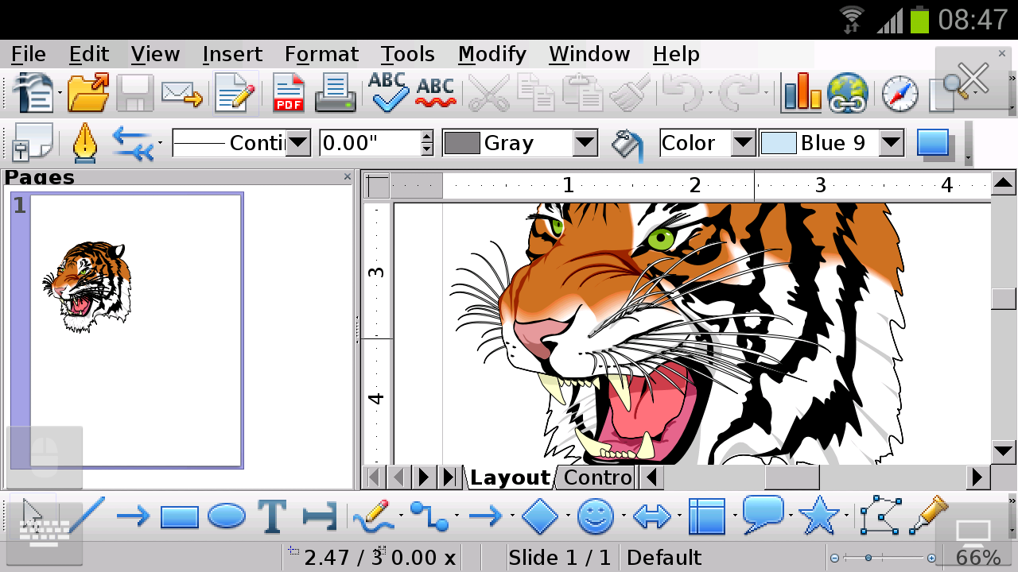Run the Spelling check ABC icon
The height and width of the screenshot is (572, 1018).
pos(388,93)
